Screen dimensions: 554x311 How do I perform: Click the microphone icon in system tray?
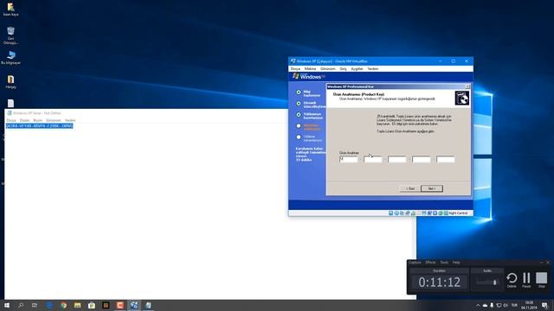(492, 305)
